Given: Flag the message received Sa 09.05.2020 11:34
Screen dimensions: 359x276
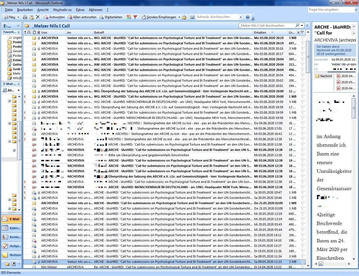Looking at the screenshot, I should tap(303, 256).
